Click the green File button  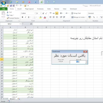point(4,9)
